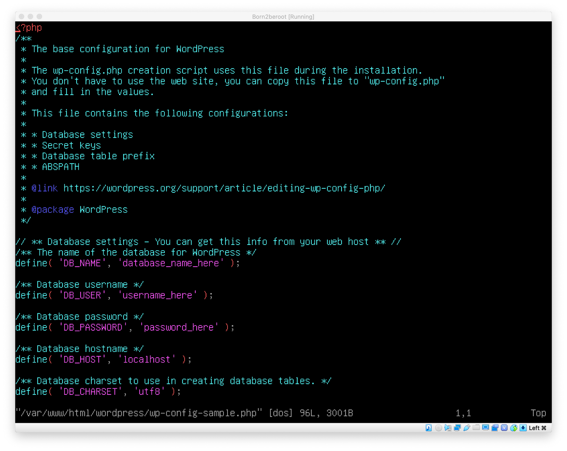Click the Born2beroot [Running] window title
Image resolution: width=567 pixels, height=451 pixels.
(x=283, y=17)
